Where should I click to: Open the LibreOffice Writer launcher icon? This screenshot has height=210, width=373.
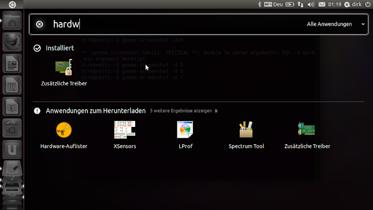[12, 63]
